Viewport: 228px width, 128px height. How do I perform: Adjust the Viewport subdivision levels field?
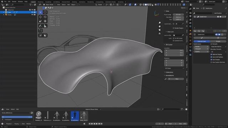click(x=201, y=49)
